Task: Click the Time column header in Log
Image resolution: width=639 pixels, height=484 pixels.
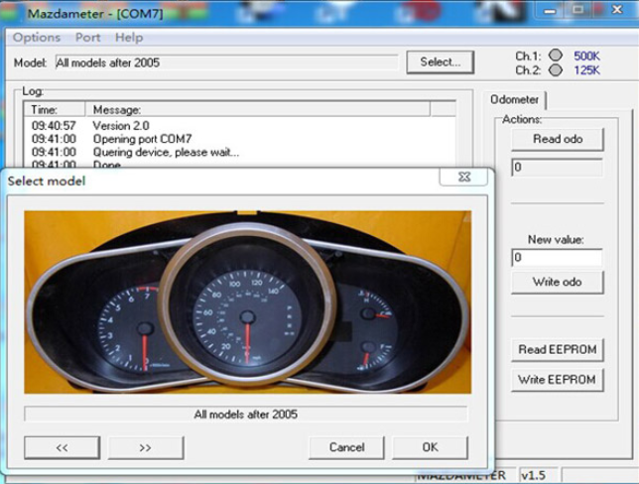Action: [55, 109]
